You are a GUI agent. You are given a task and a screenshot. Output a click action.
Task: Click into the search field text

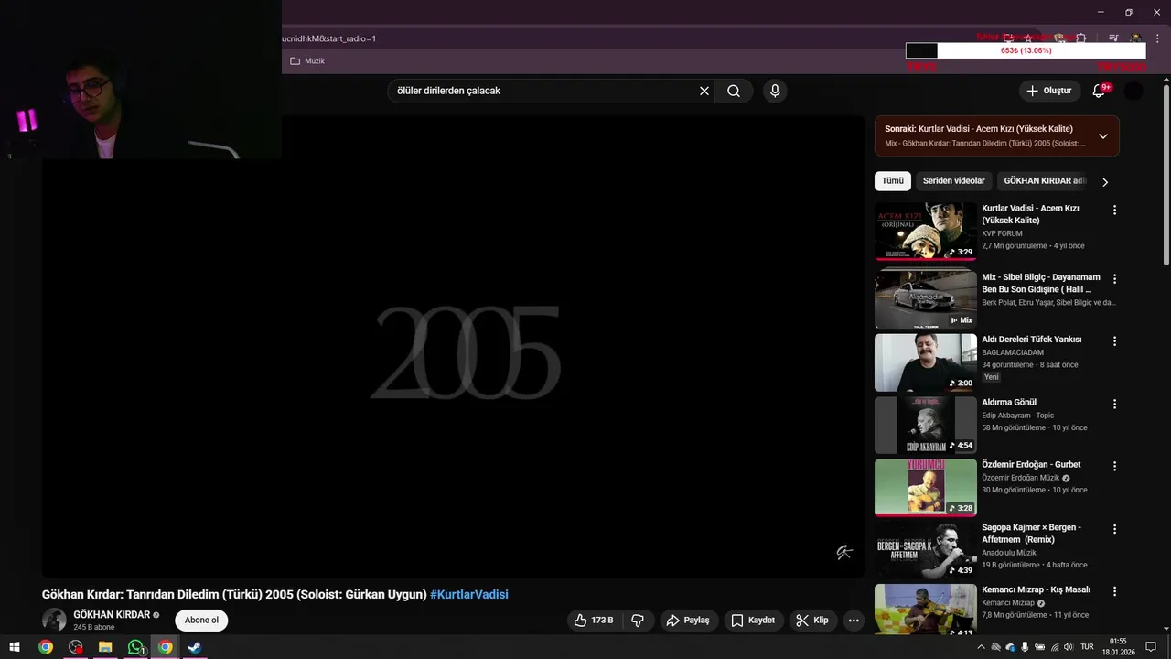click(448, 91)
